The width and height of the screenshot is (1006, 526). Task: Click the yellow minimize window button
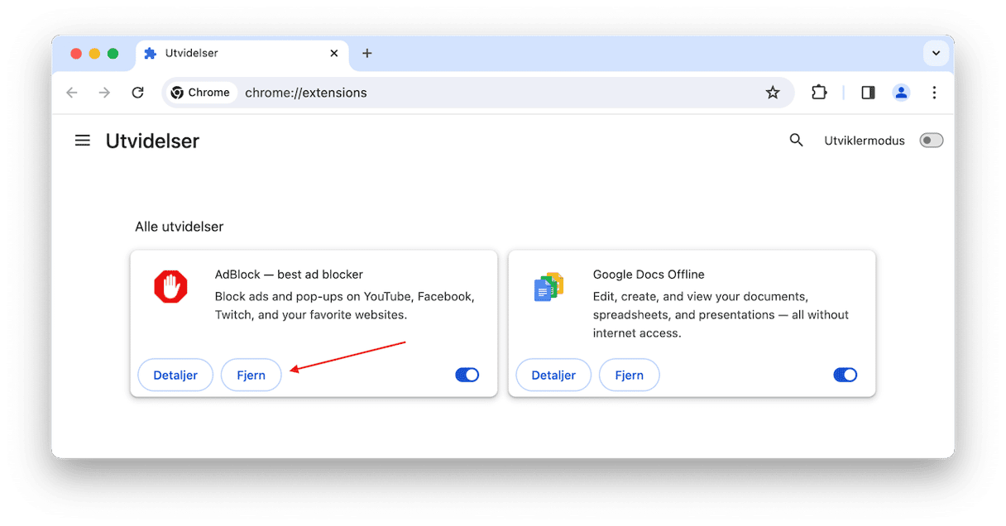94,53
